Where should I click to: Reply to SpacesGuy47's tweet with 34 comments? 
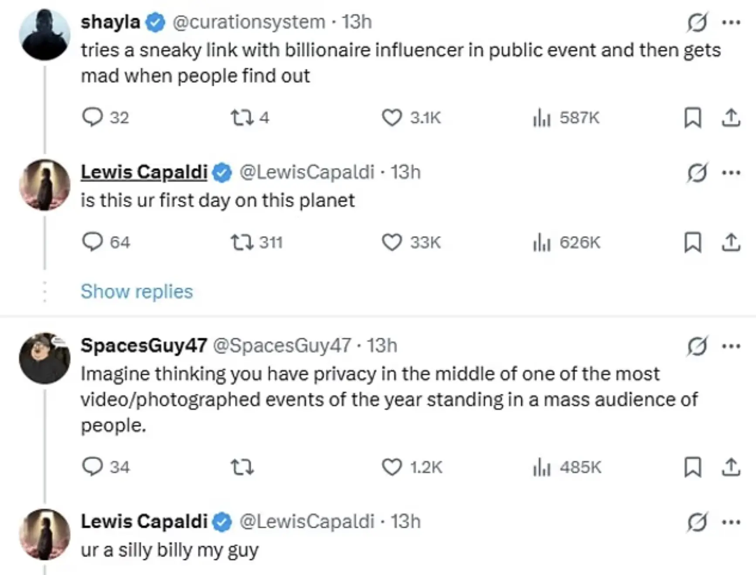click(x=92, y=467)
